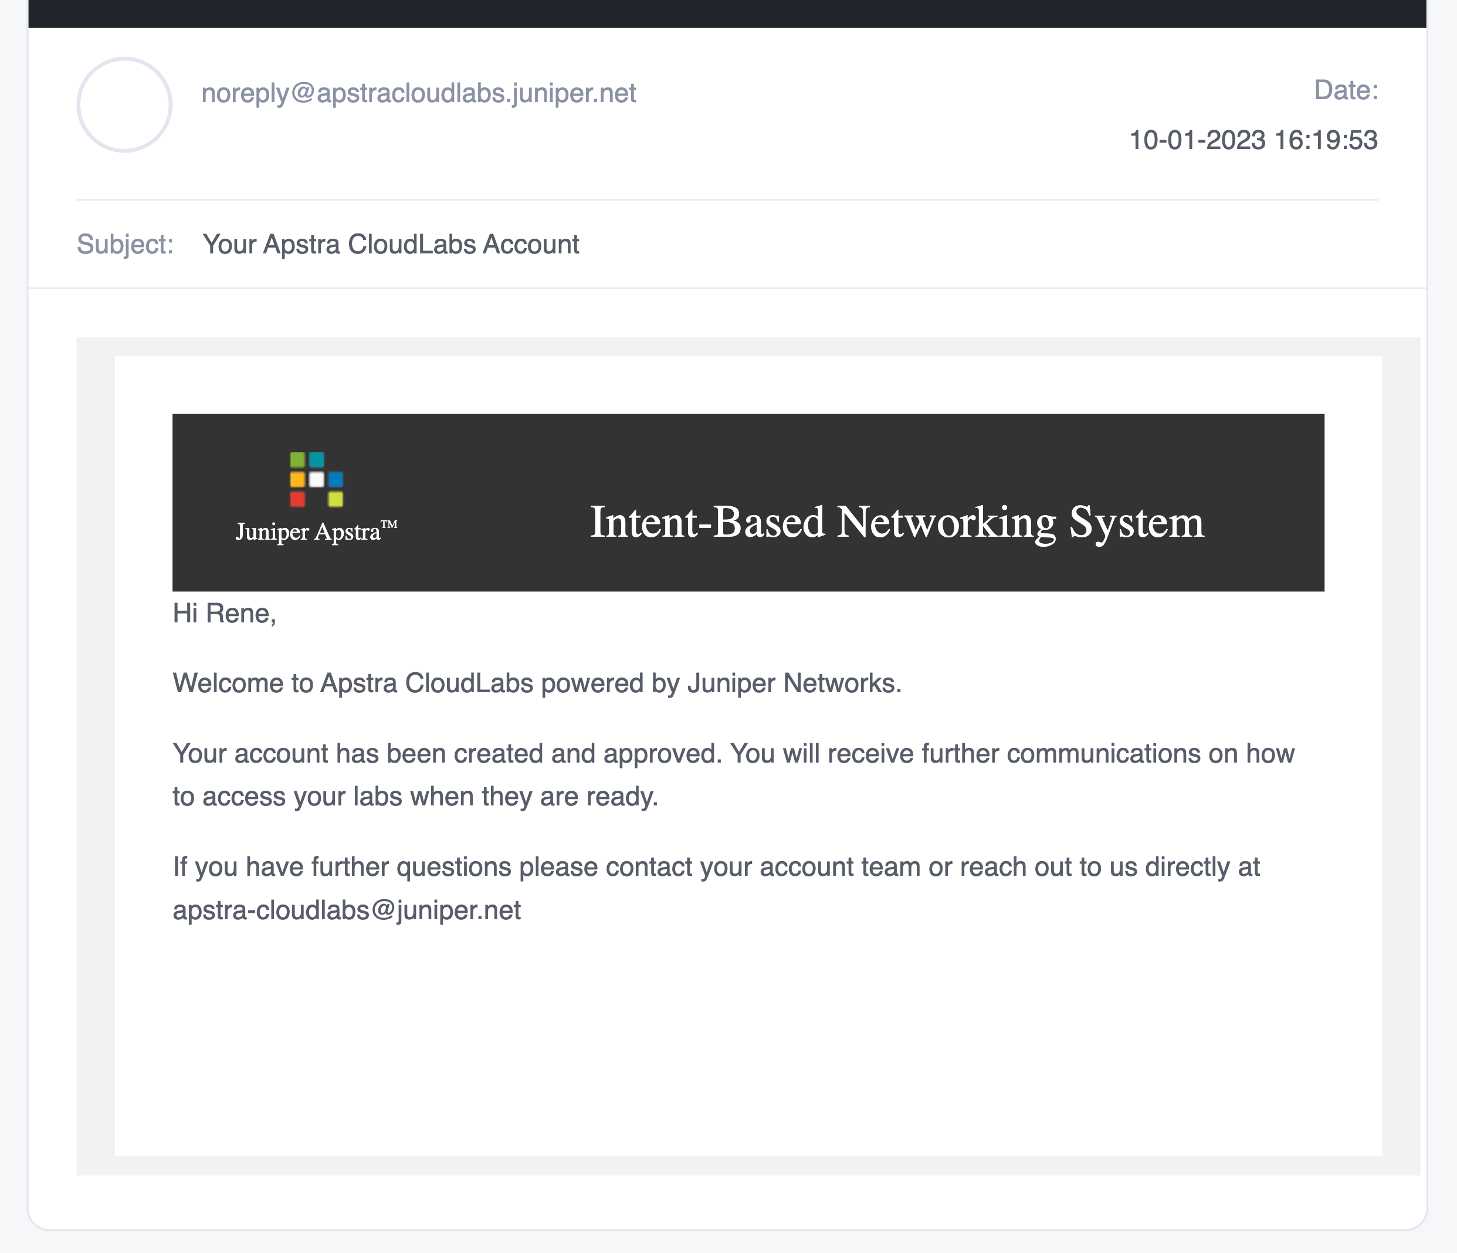
Task: Click the sender avatar circle
Action: click(x=124, y=105)
